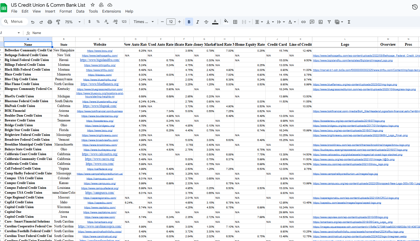Open the Tools menu
Screen dimensions: 420x241
[93, 11]
